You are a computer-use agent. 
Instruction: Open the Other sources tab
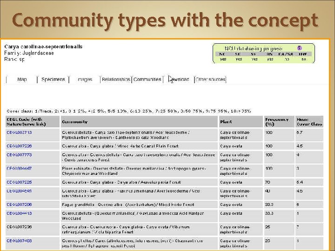(210, 79)
